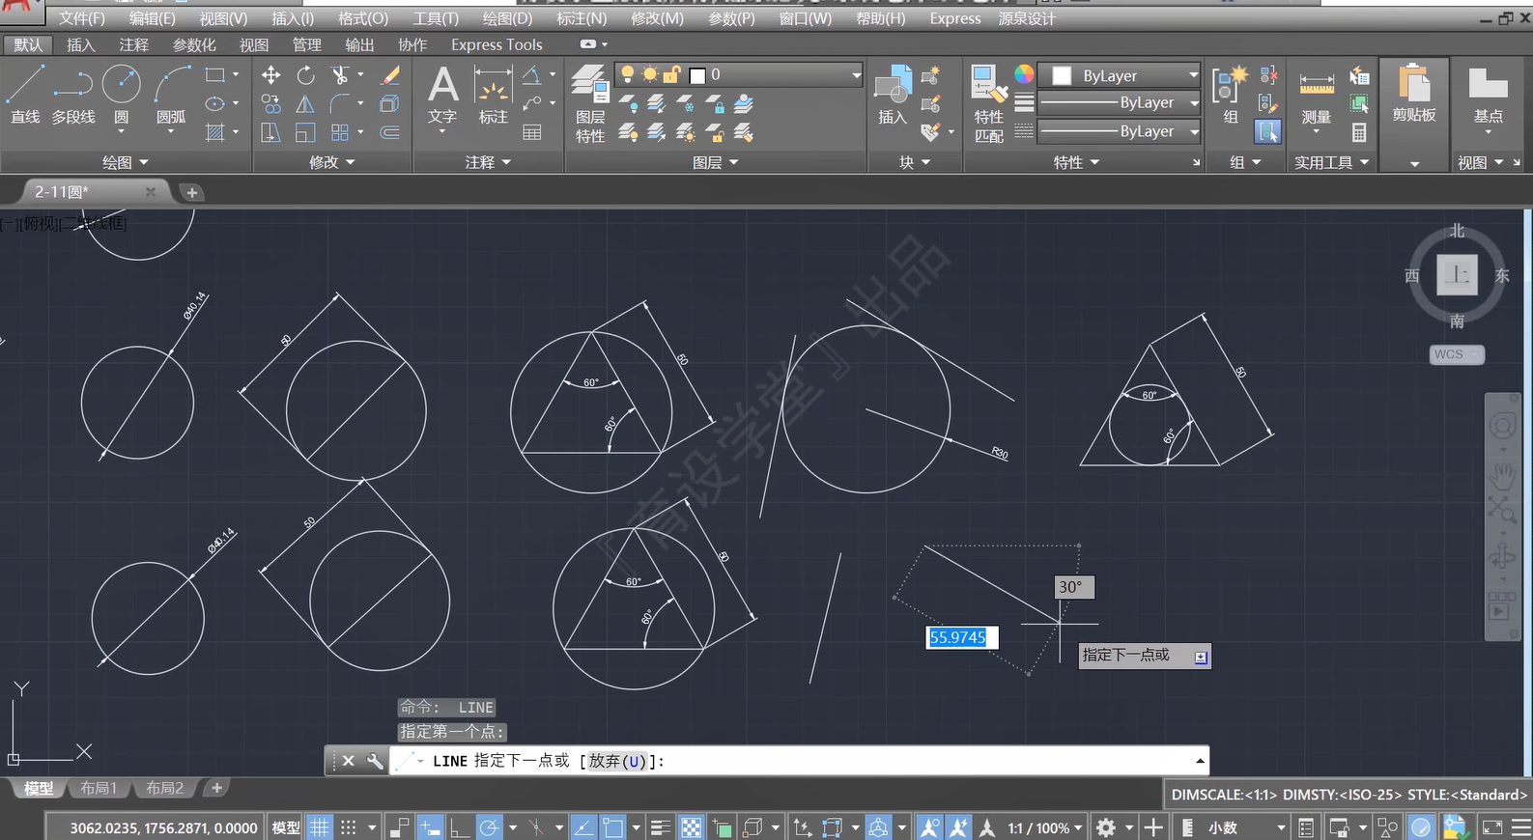This screenshot has height=840, width=1533.
Task: Click the Erase tool icon
Action: (x=390, y=75)
